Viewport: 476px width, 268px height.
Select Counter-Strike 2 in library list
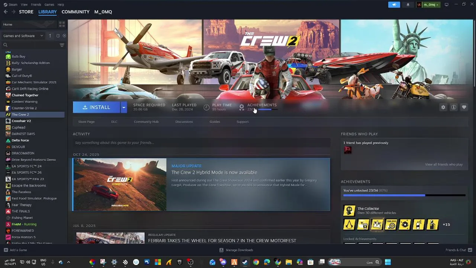click(x=24, y=108)
